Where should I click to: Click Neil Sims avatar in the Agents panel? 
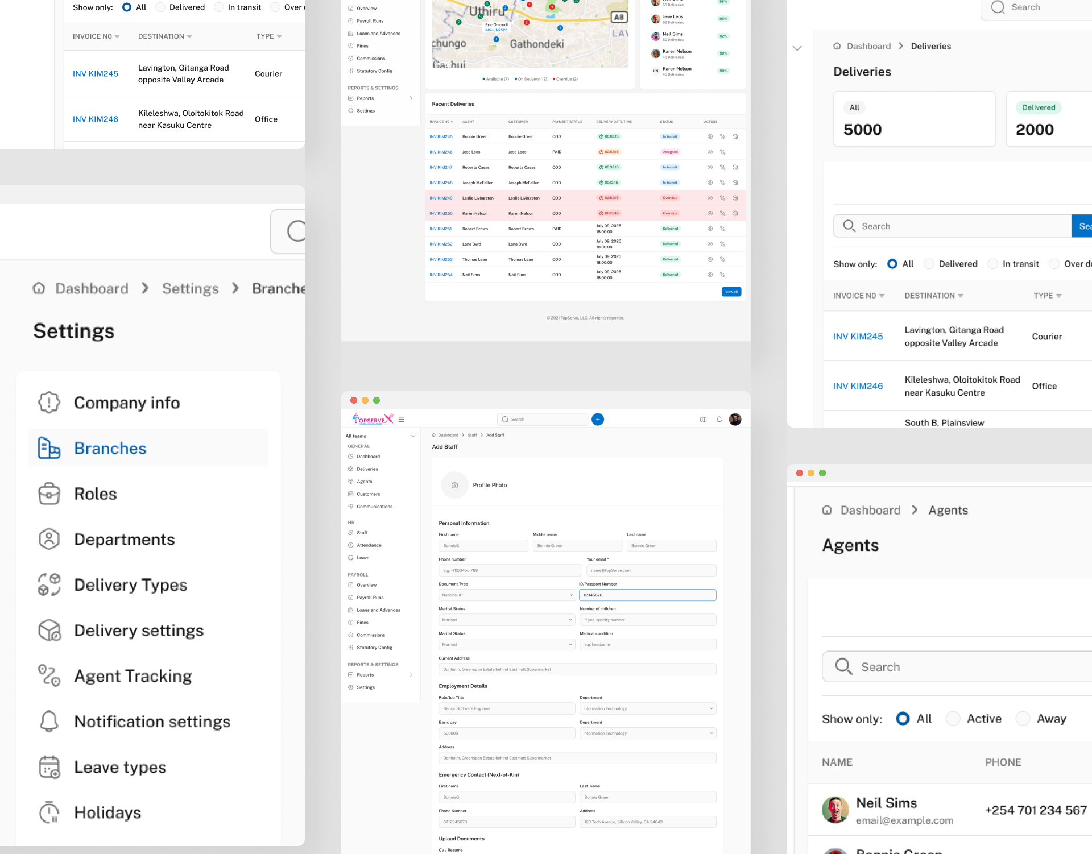(x=835, y=810)
